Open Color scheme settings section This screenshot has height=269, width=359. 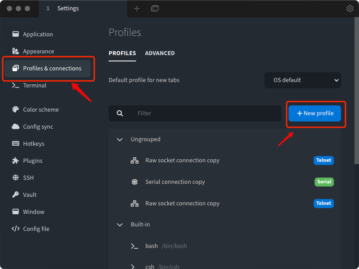click(40, 109)
